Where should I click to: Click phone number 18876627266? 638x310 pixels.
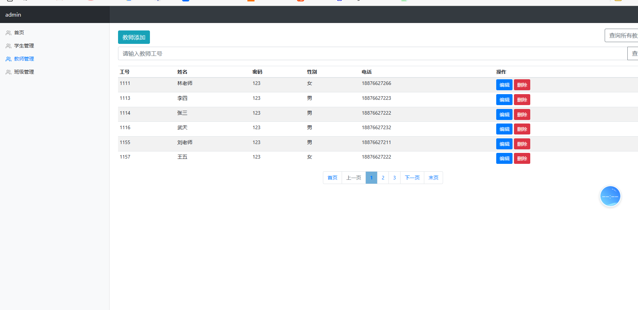click(x=376, y=83)
